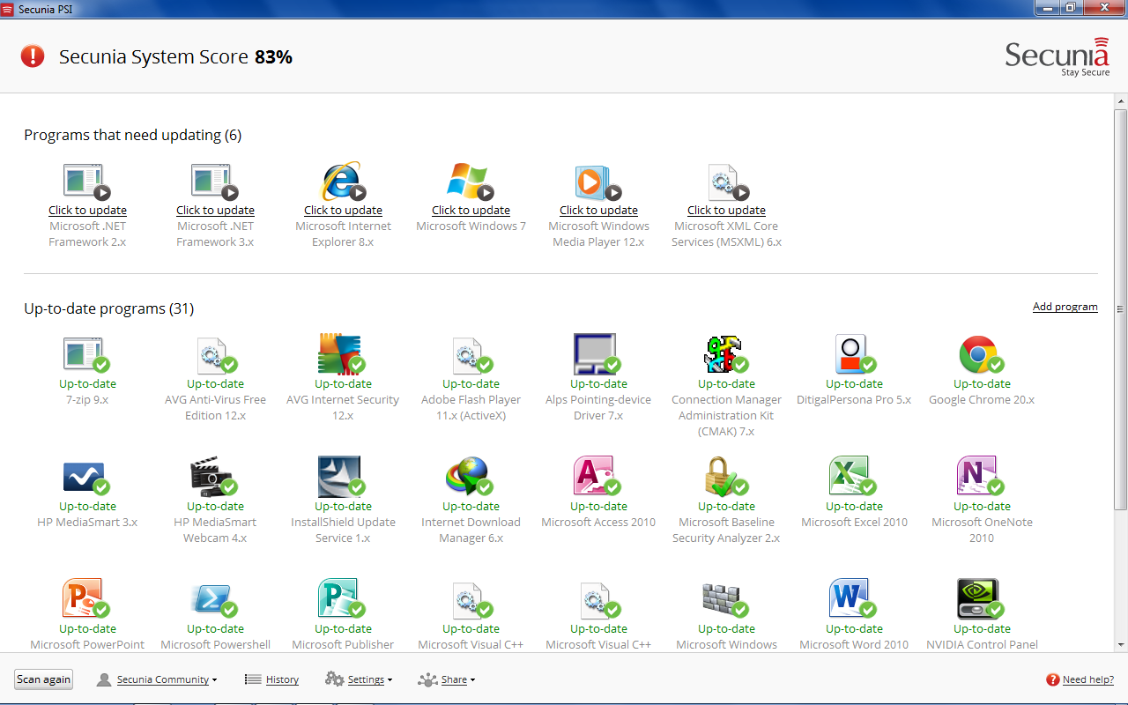Open the Need help? link

1087,679
